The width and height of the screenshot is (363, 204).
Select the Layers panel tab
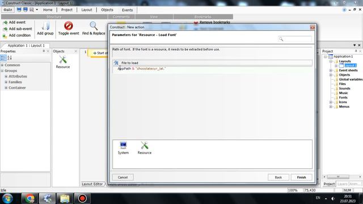click(x=342, y=184)
